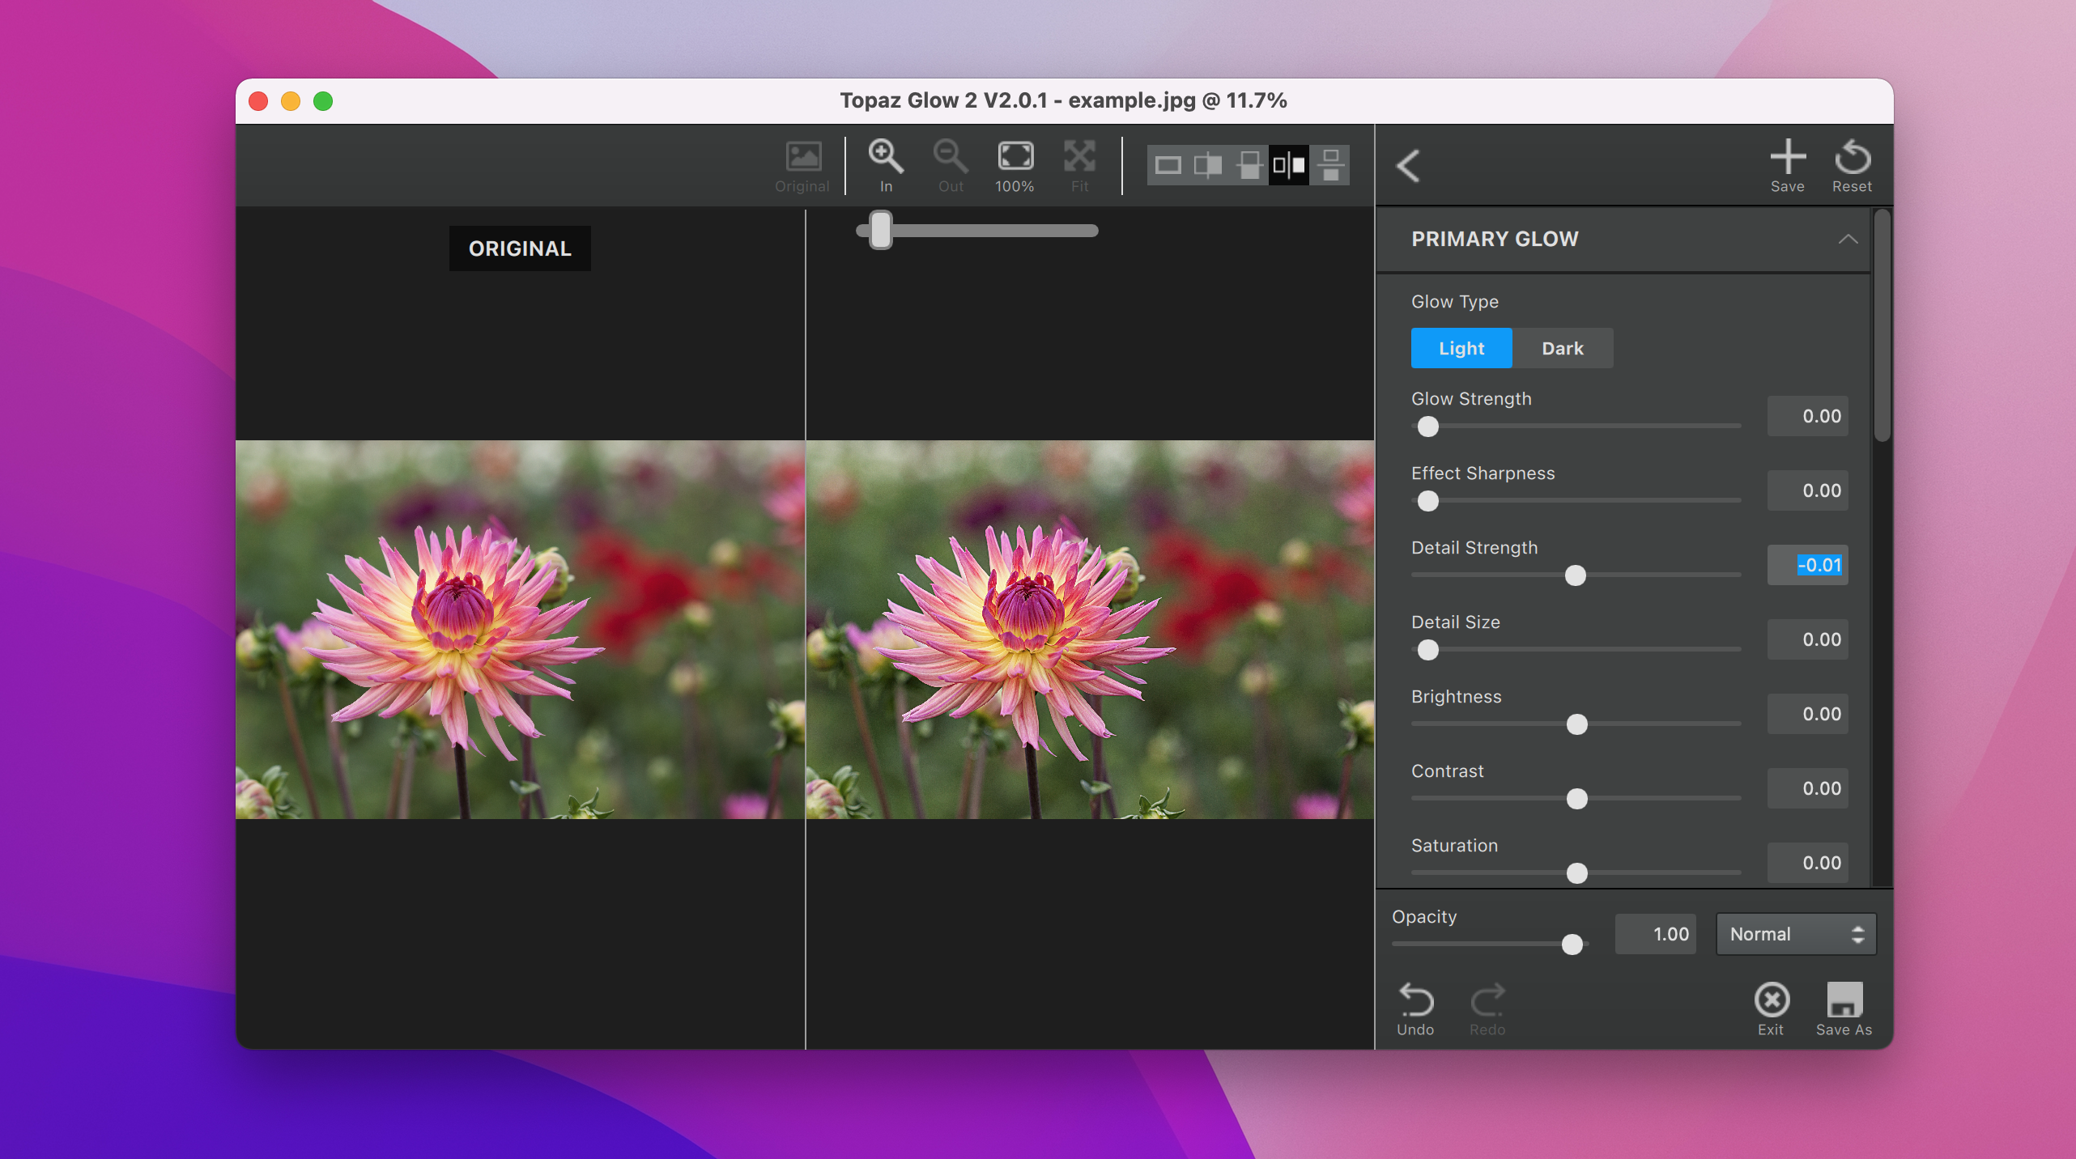Select the top-bottom comparison view icon

(x=1330, y=166)
